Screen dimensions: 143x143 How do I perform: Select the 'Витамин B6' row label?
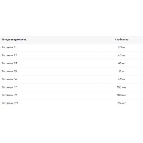(x=9, y=79)
